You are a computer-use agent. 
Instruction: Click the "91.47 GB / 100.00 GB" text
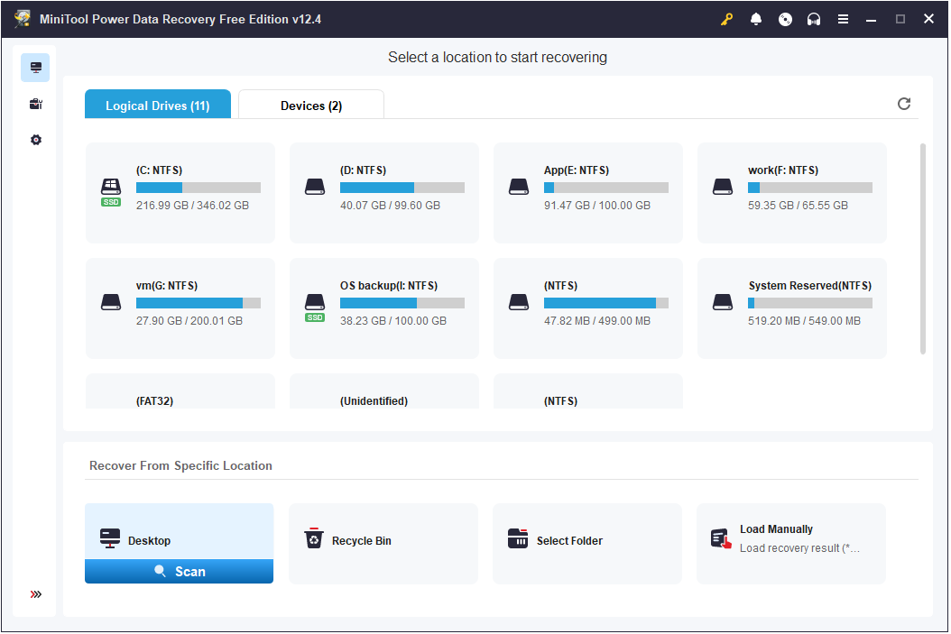coord(596,206)
